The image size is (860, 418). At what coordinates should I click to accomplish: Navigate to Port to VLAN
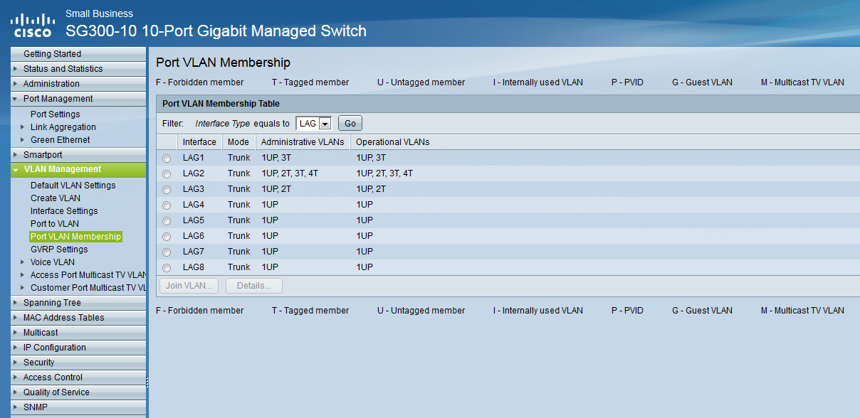pos(55,224)
